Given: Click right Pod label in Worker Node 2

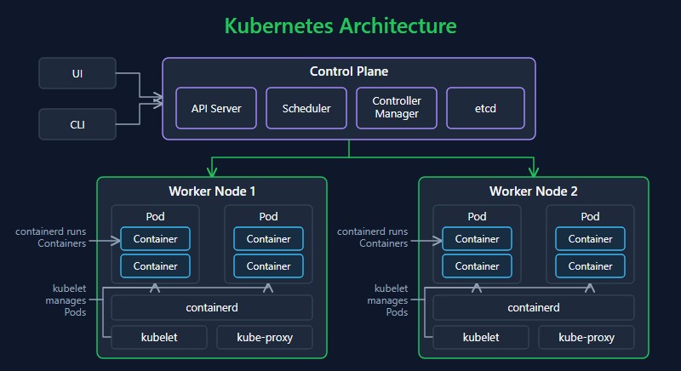Looking at the screenshot, I should [x=590, y=216].
